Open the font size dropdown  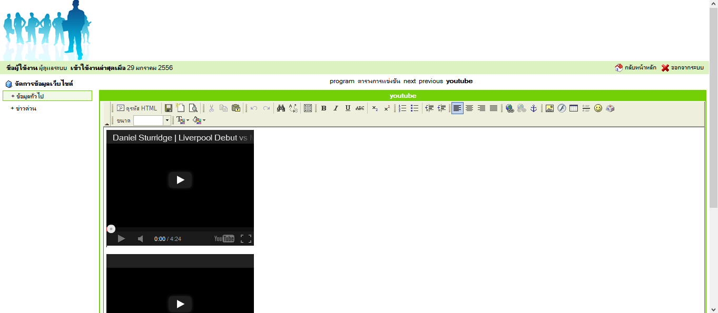point(168,120)
